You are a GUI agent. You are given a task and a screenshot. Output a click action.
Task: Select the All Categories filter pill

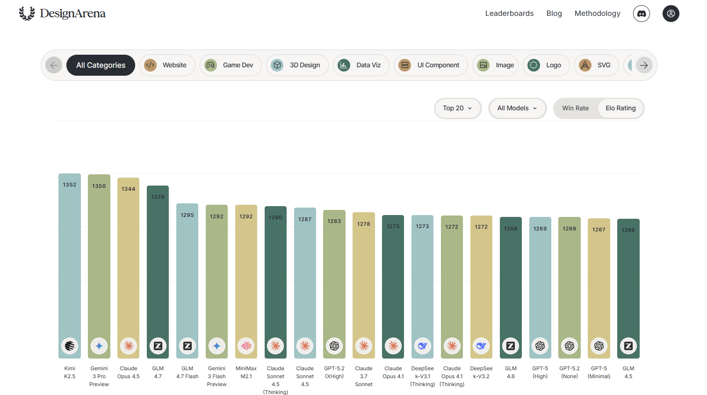(x=101, y=65)
